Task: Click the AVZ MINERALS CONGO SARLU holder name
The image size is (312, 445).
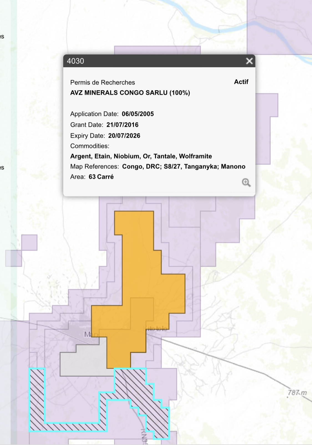Action: 130,93
